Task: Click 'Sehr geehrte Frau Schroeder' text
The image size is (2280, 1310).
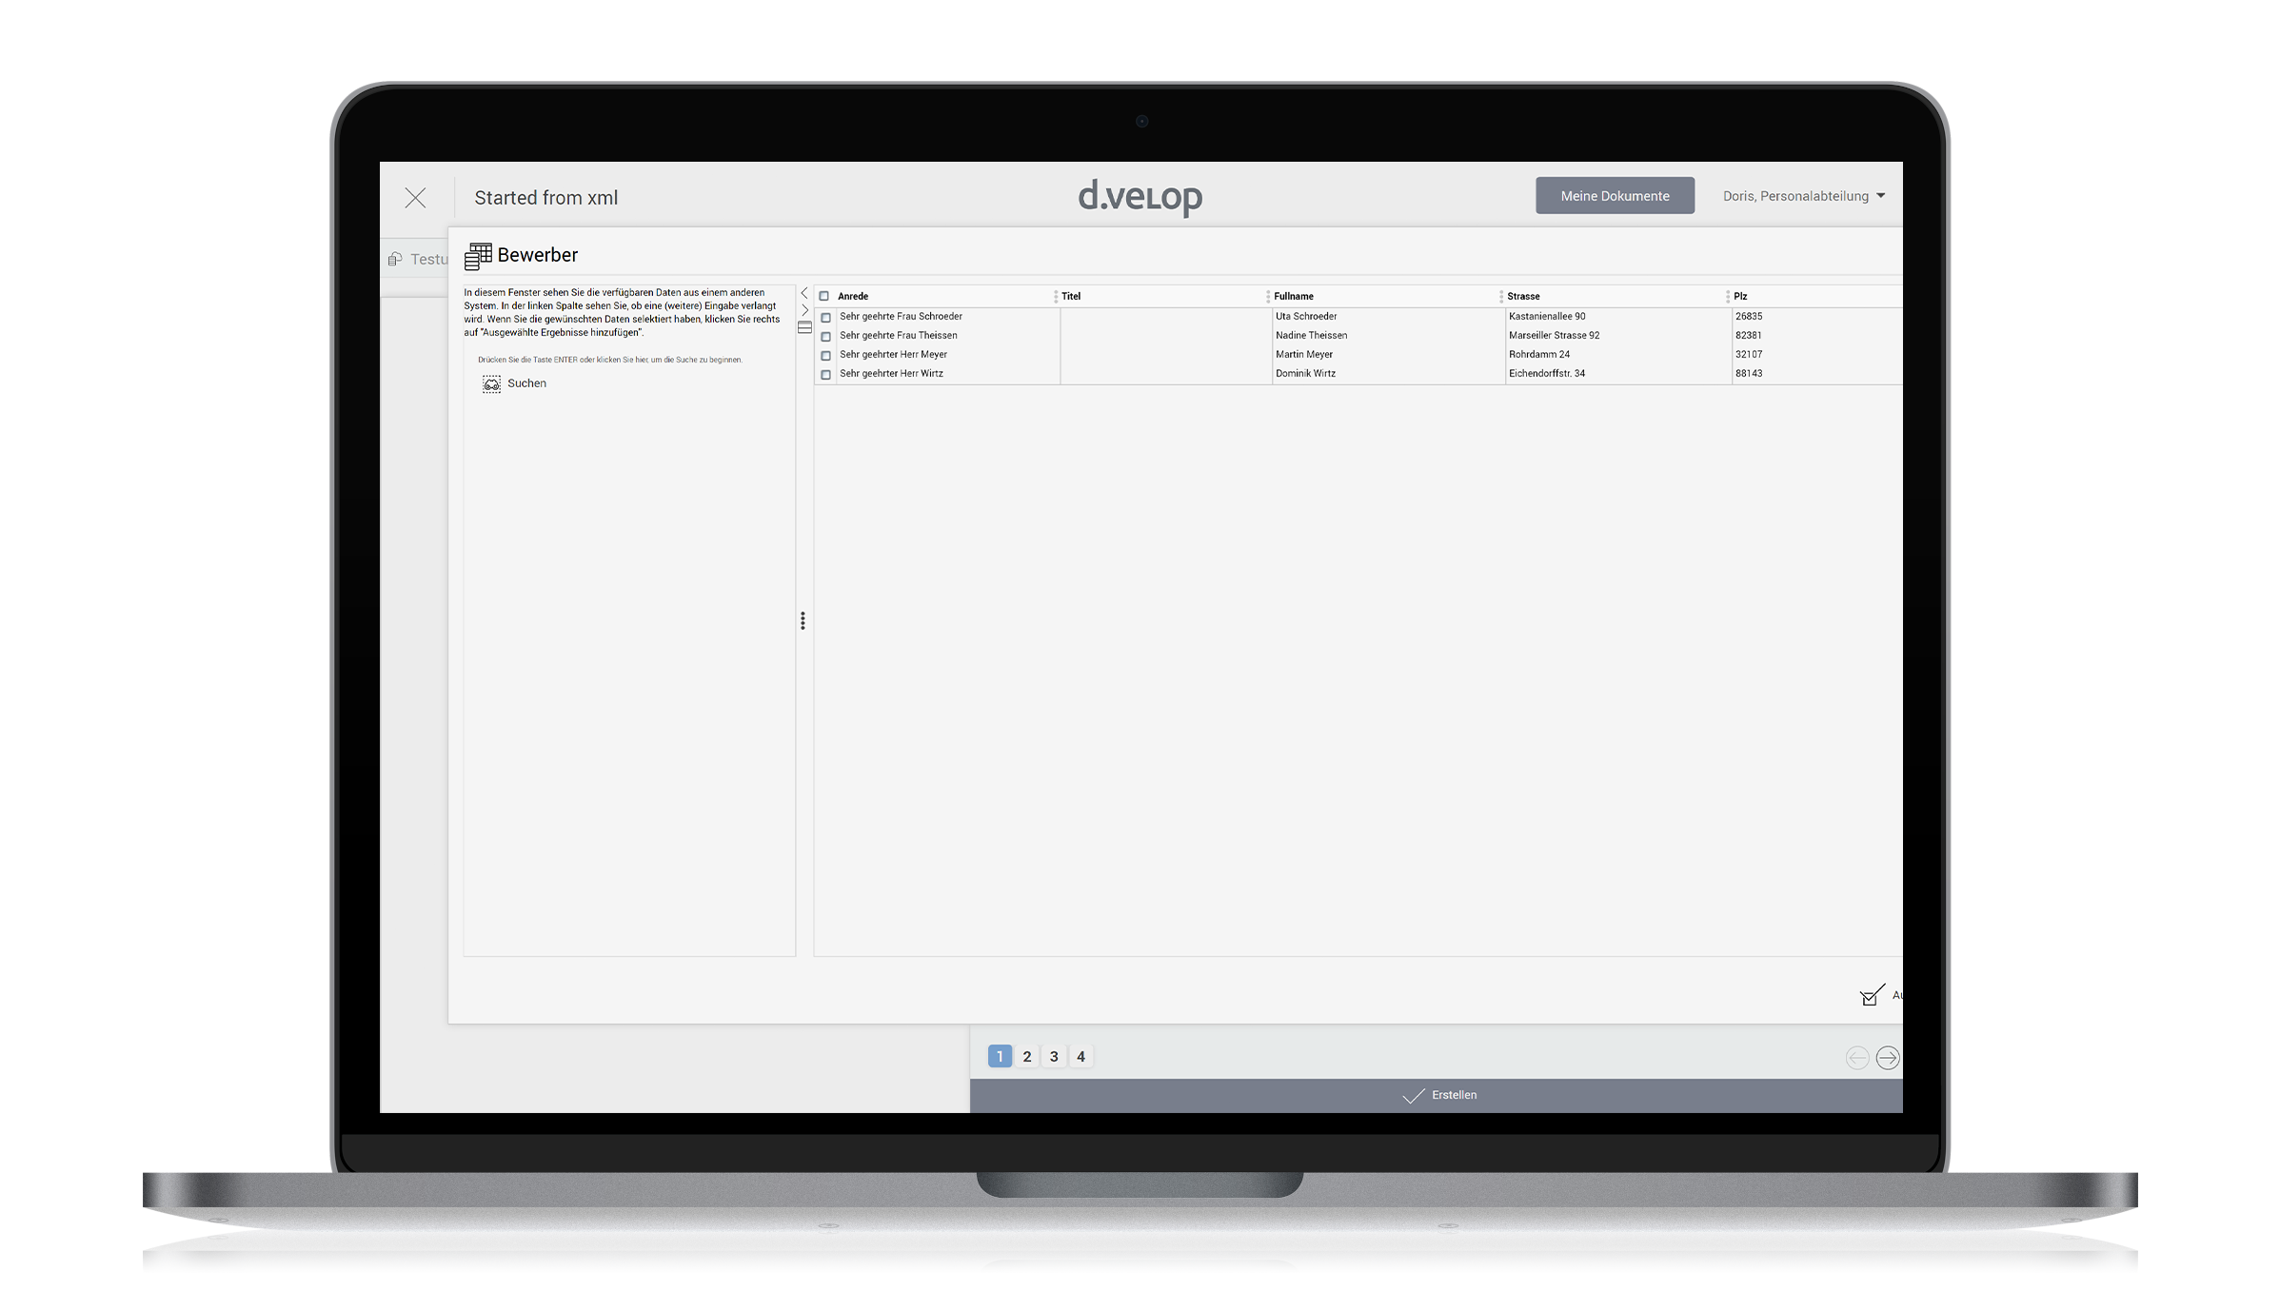Action: click(x=901, y=317)
